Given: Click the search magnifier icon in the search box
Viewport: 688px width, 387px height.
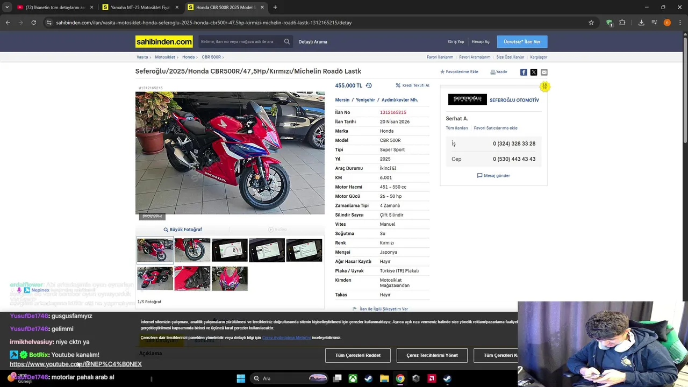Looking at the screenshot, I should pyautogui.click(x=287, y=41).
